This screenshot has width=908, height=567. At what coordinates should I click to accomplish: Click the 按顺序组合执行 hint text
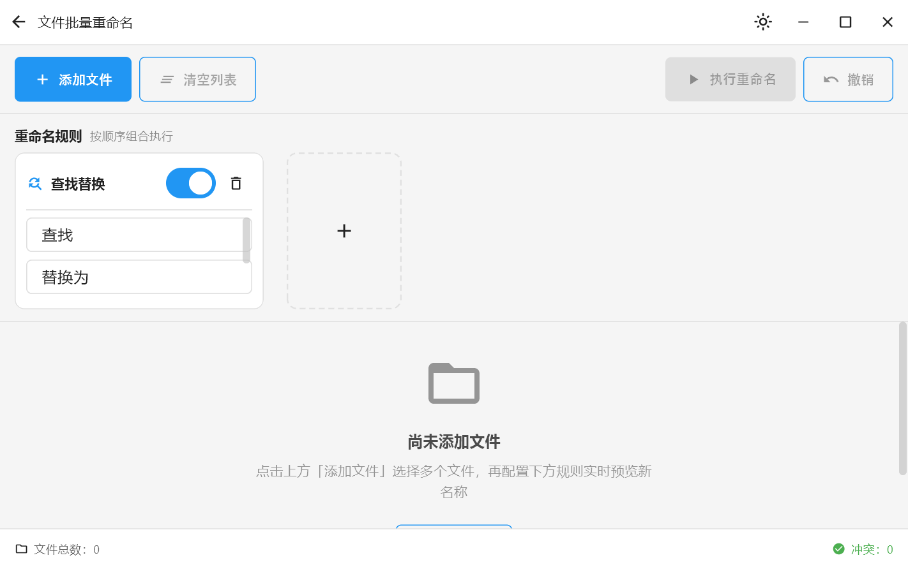point(132,136)
